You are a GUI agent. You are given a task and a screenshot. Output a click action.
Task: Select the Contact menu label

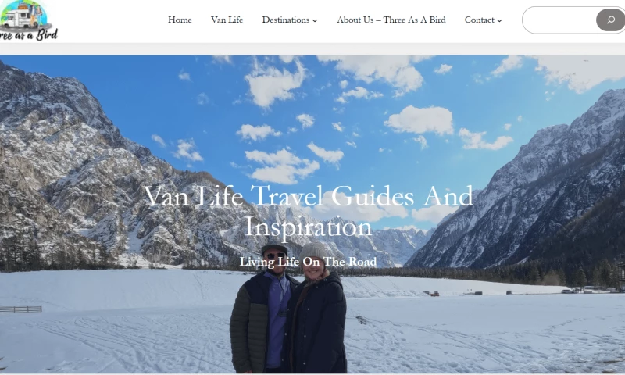coord(479,20)
